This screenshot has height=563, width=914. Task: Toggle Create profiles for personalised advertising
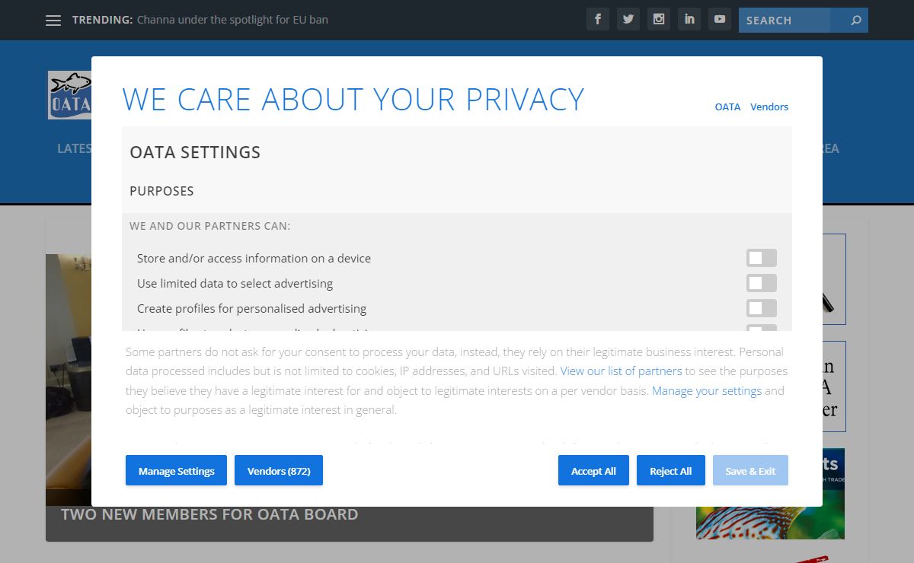tap(762, 308)
